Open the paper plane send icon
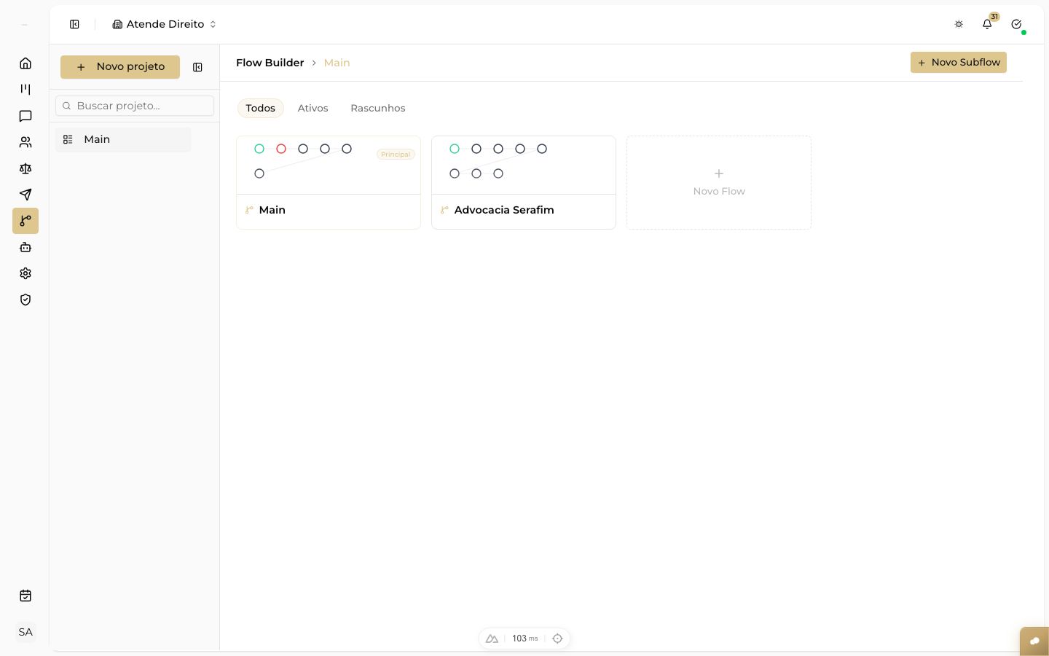The width and height of the screenshot is (1049, 656). point(25,195)
